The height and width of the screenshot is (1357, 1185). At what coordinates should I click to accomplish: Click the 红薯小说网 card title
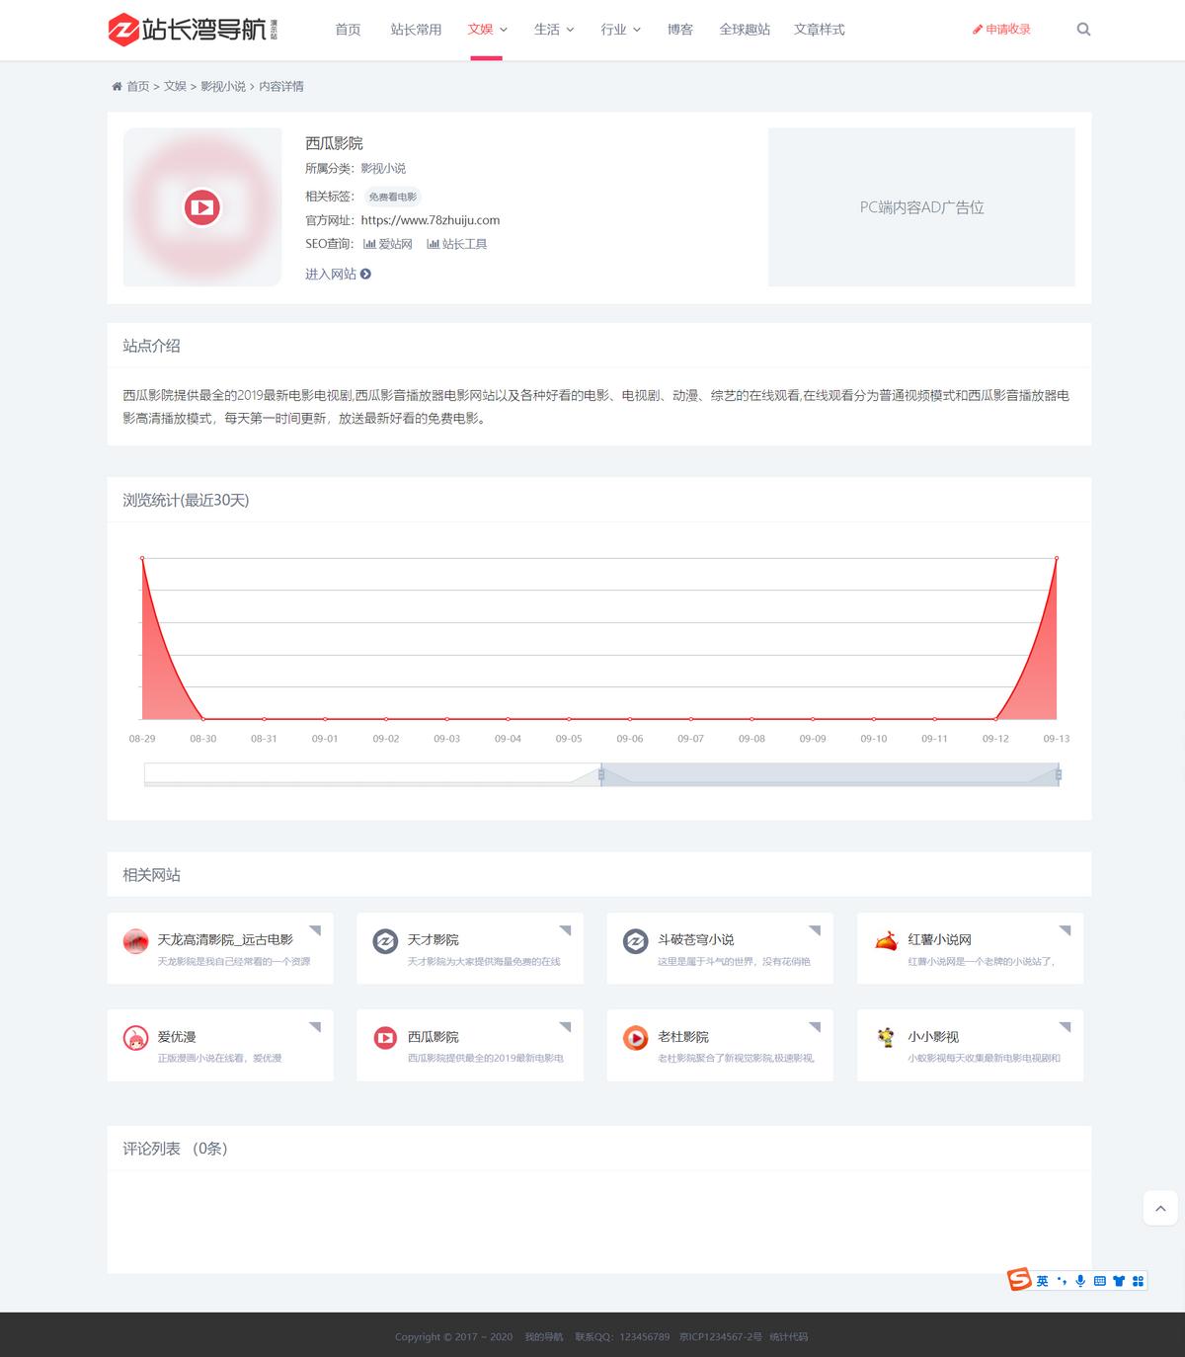(x=940, y=940)
